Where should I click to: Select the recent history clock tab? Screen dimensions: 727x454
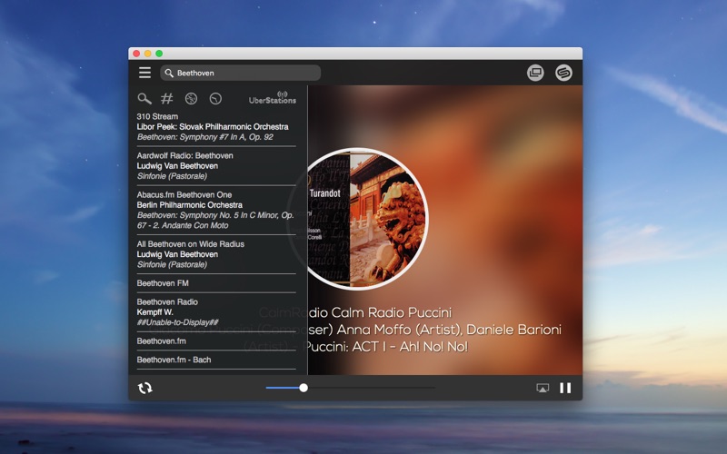[x=215, y=99]
